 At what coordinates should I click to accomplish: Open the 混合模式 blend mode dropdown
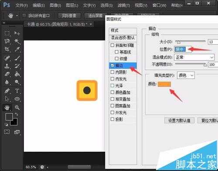click(194, 57)
